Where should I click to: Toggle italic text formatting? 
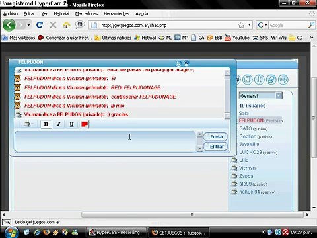[59, 124]
